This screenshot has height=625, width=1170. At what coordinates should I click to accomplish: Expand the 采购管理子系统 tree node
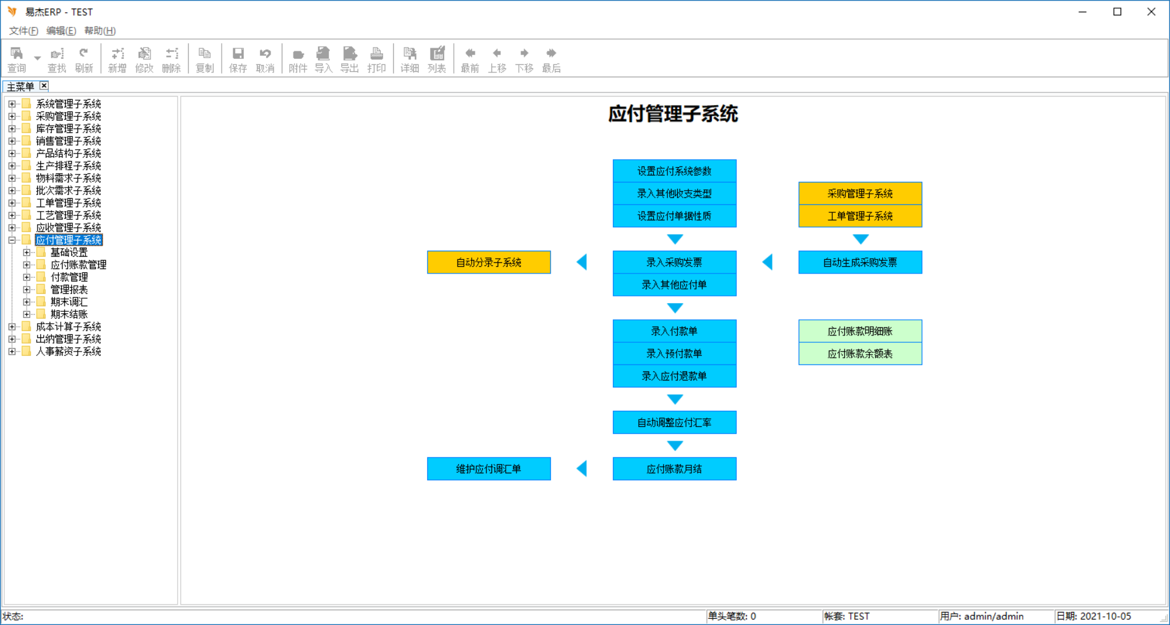tap(12, 116)
